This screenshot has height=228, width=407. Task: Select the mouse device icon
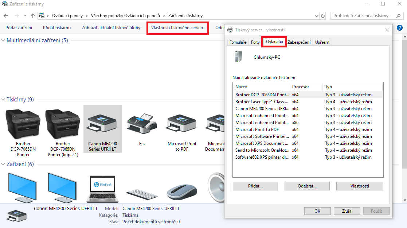(x=182, y=192)
